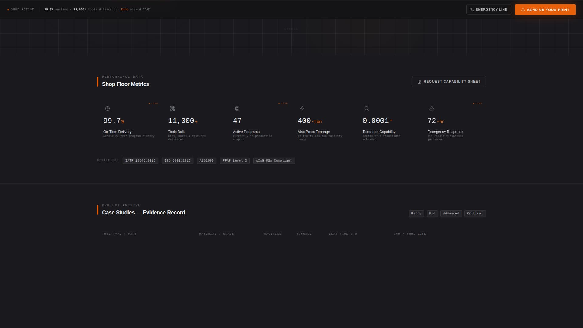This screenshot has height=328, width=583.
Task: Click the warning triangle above Emergency Response
Action: [x=431, y=108]
